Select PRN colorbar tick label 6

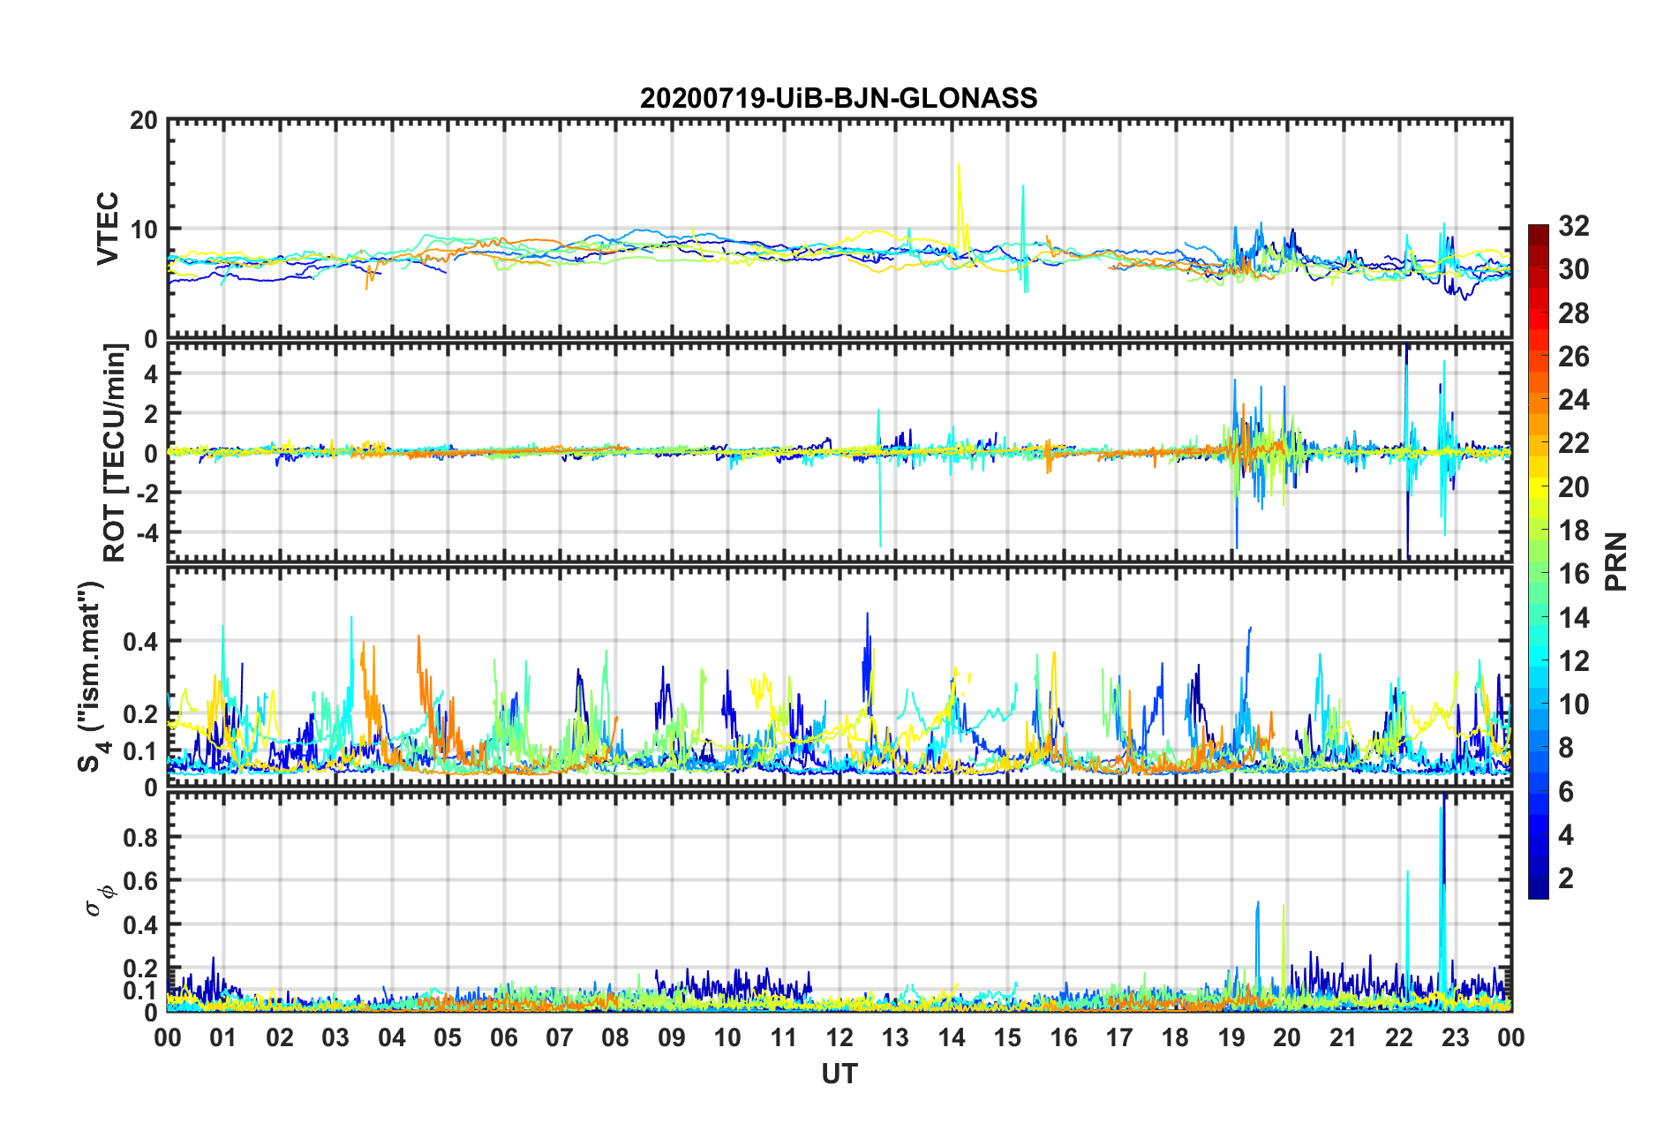[x=1566, y=792]
